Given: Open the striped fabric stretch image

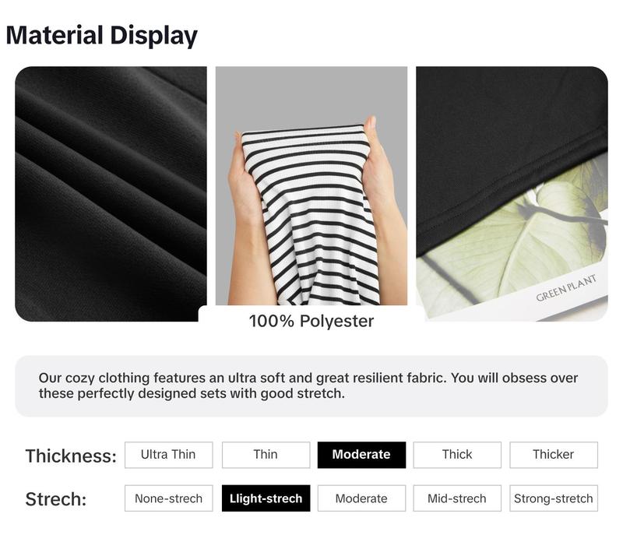Looking at the screenshot, I should (311, 186).
